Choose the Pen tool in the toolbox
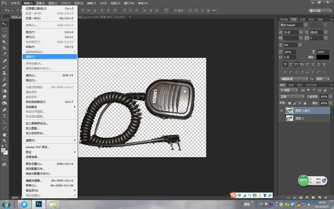 point(4,110)
